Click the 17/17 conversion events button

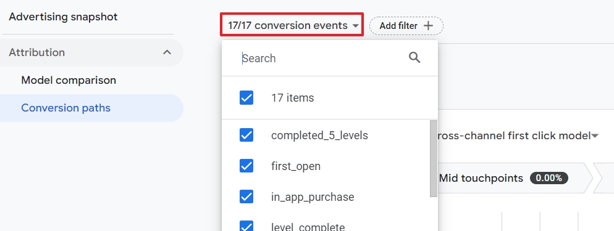pos(292,25)
